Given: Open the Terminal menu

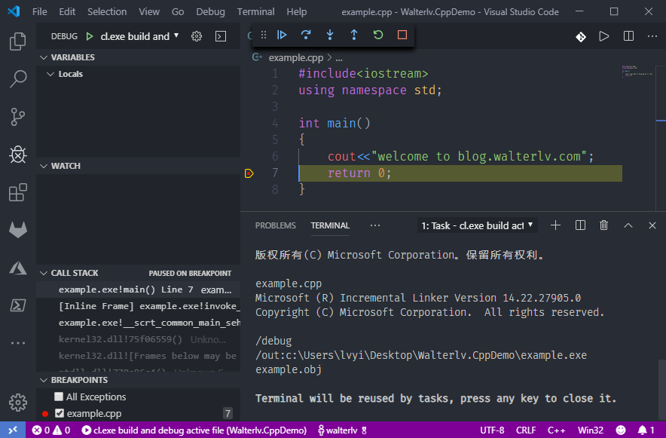Looking at the screenshot, I should (x=255, y=12).
